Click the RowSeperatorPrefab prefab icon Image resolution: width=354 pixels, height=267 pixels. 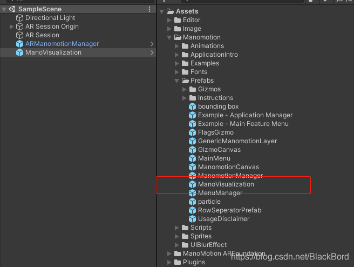click(x=192, y=210)
